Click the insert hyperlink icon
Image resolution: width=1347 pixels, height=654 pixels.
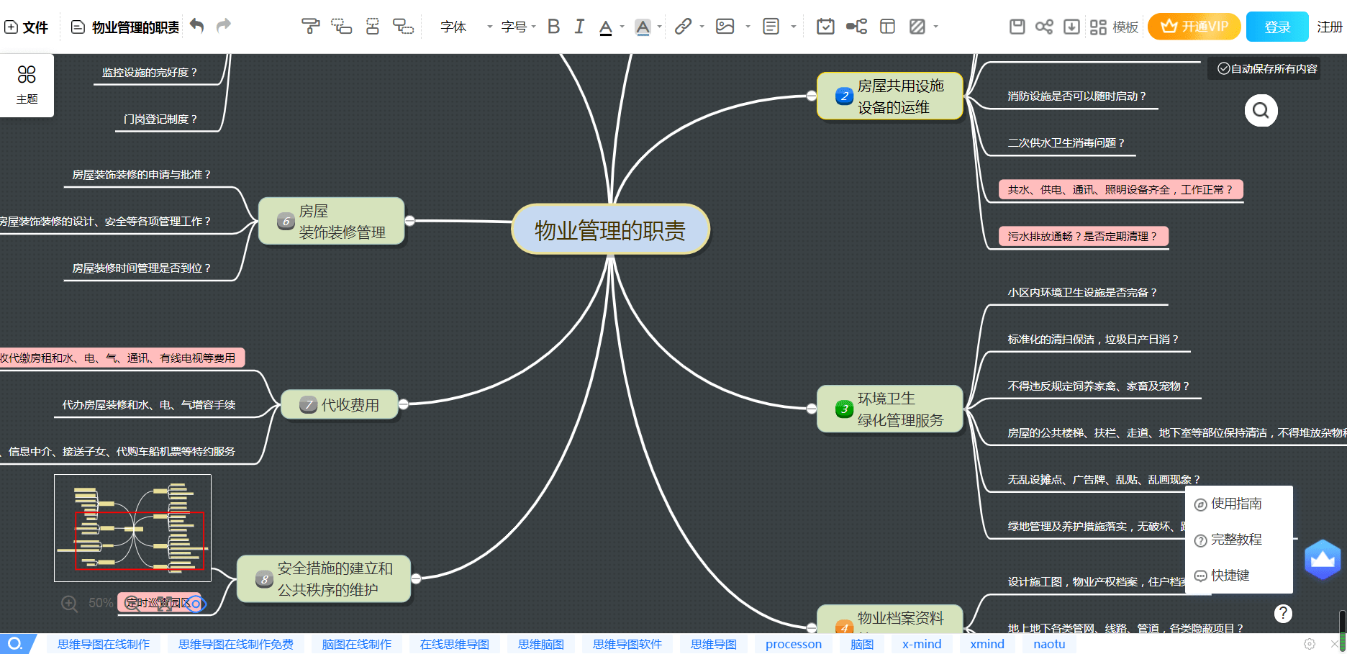683,27
